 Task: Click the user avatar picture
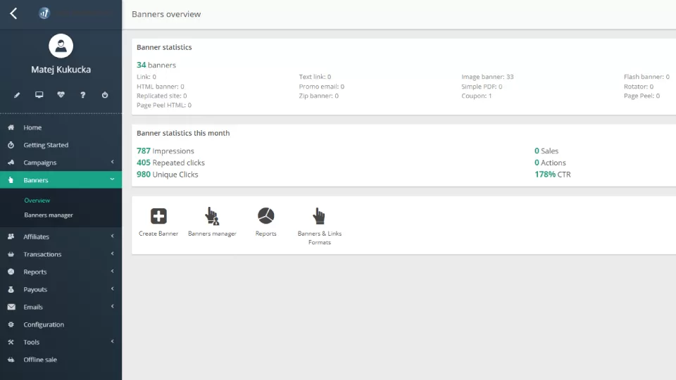(x=61, y=46)
